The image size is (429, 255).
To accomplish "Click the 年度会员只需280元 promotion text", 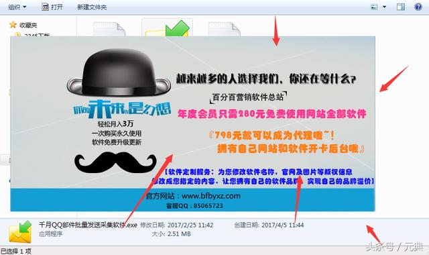I will pos(271,113).
